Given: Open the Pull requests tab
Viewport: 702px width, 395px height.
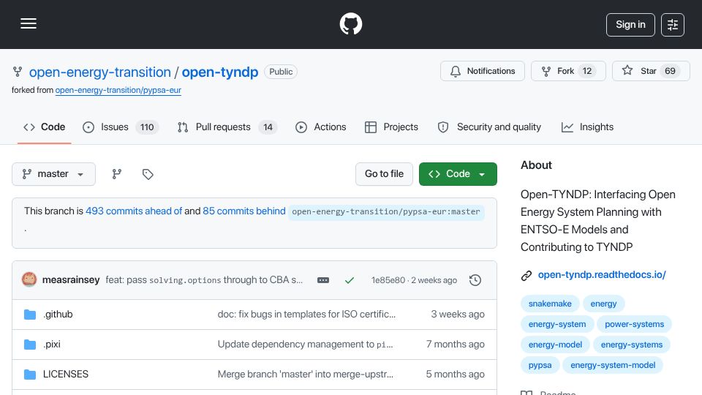Looking at the screenshot, I should [x=227, y=127].
